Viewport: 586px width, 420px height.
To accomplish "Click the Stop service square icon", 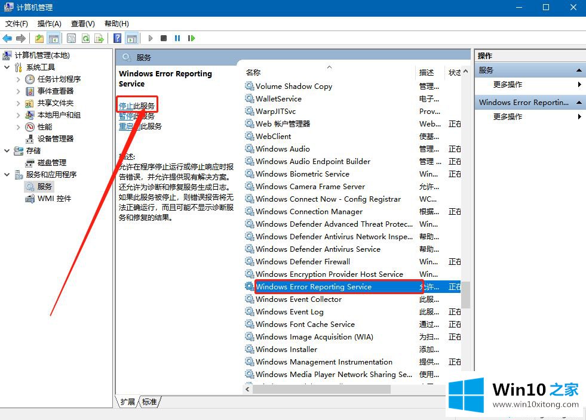I will (x=163, y=38).
